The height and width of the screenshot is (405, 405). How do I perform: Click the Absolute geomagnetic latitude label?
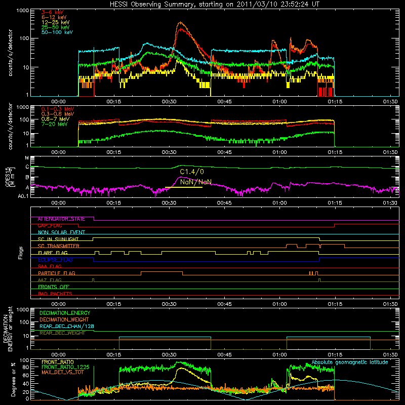tap(350, 362)
